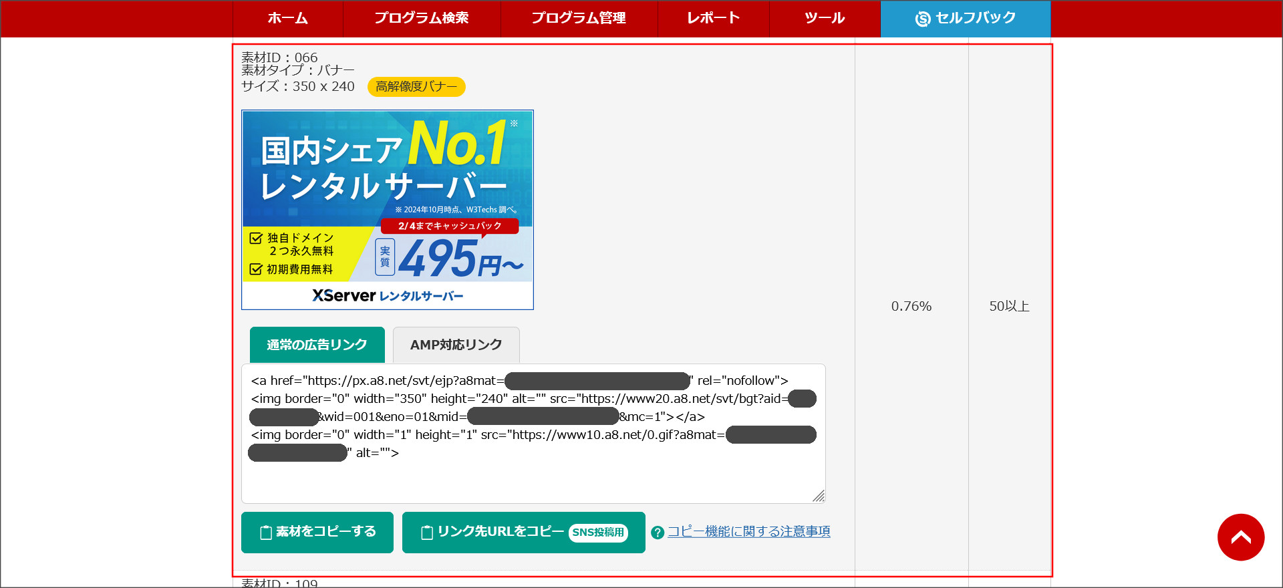Click the 素材ID：066 text
The height and width of the screenshot is (588, 1283).
pyautogui.click(x=279, y=57)
